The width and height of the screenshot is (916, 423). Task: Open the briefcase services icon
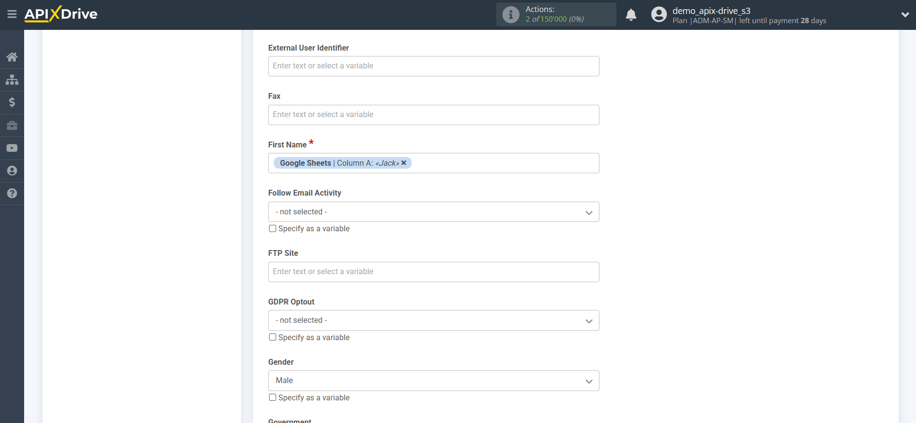click(12, 125)
